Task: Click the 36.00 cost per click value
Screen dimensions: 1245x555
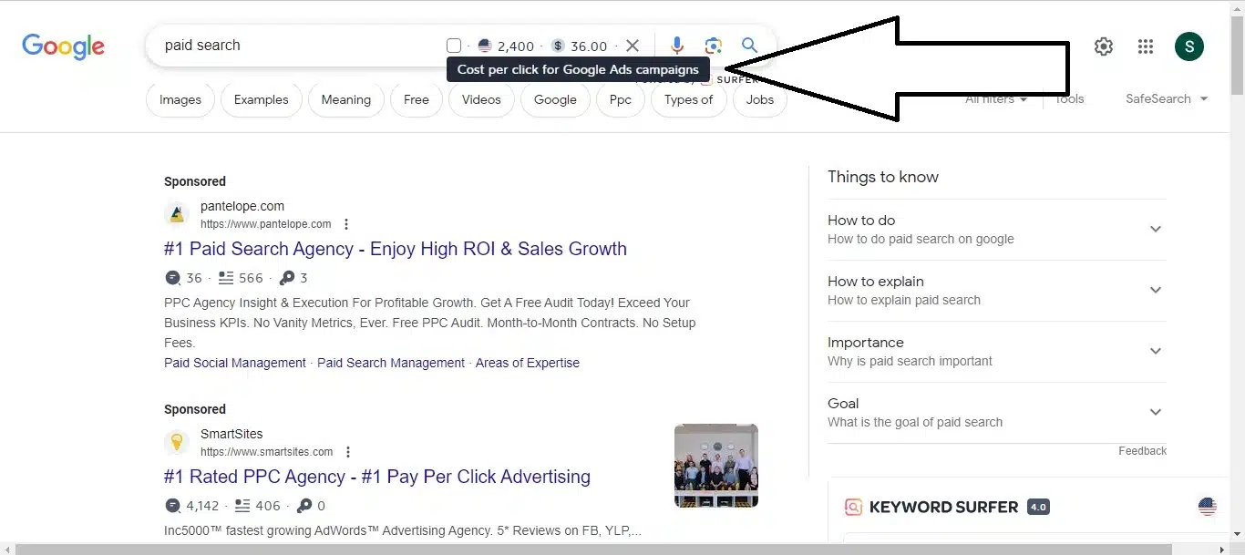Action: 589,46
